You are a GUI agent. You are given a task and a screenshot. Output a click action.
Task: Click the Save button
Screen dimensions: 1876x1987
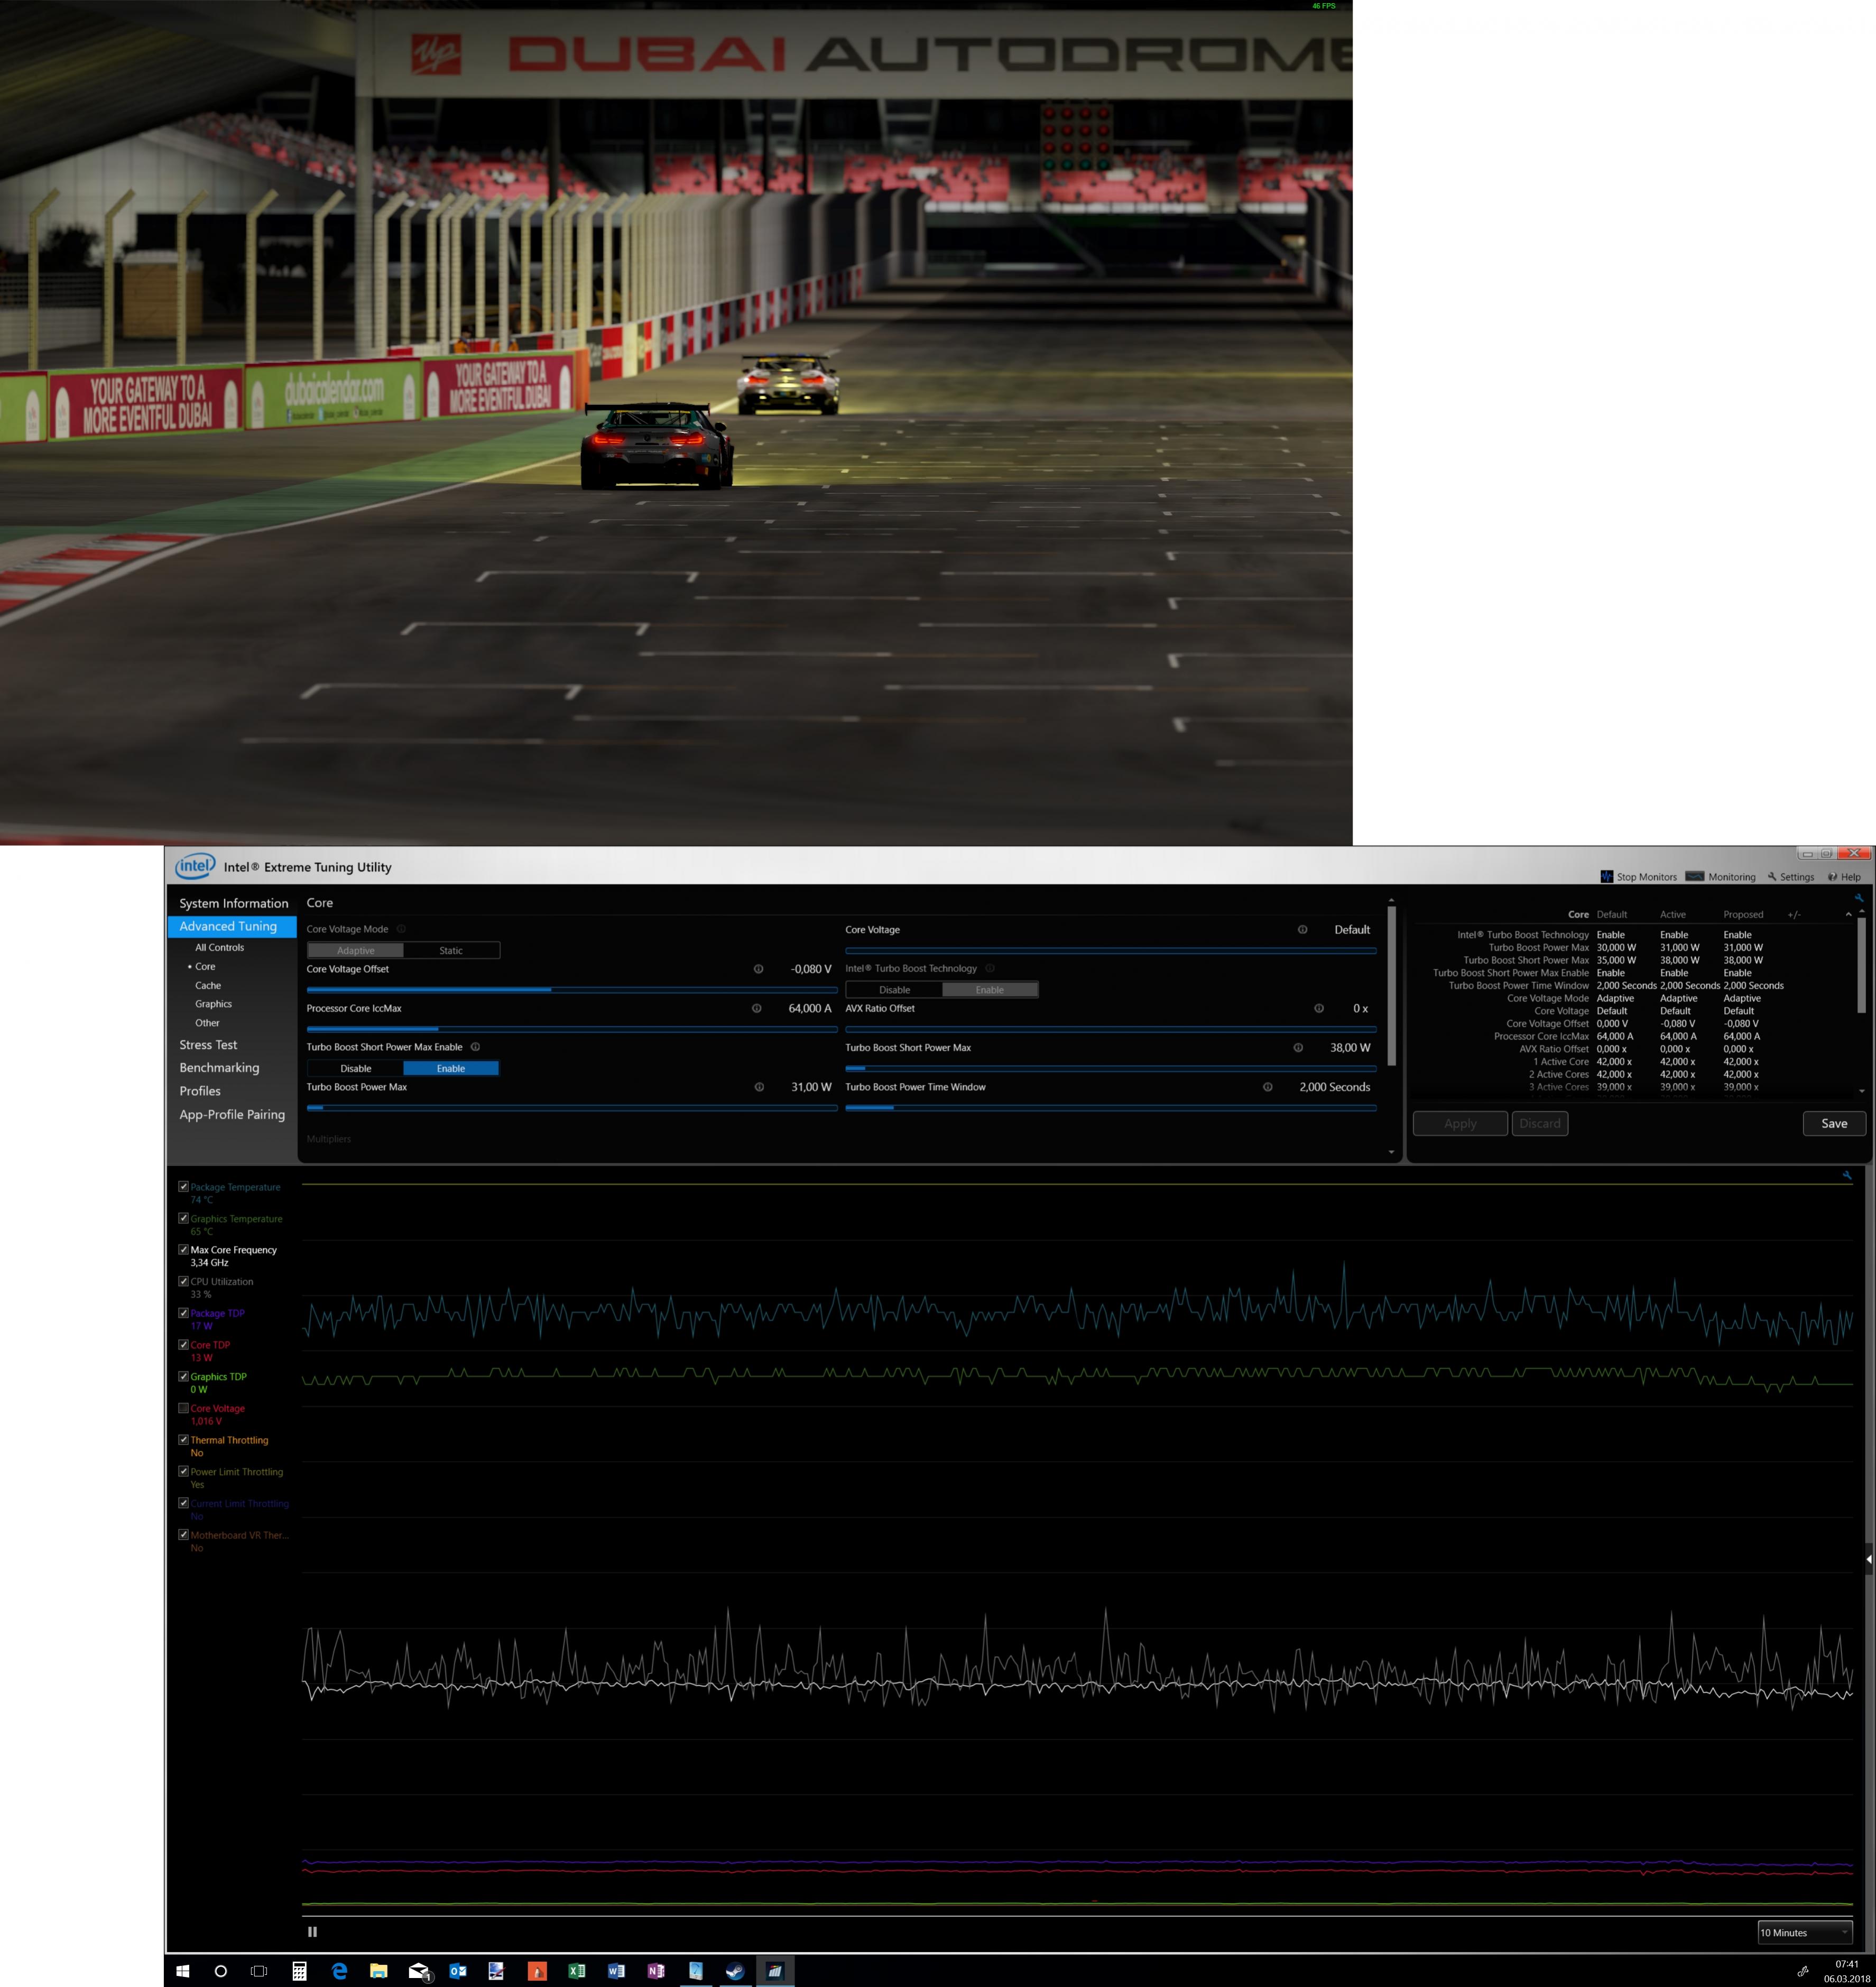click(1833, 1123)
